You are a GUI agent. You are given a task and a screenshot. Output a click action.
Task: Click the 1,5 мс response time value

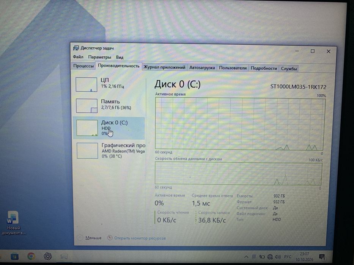(201, 204)
